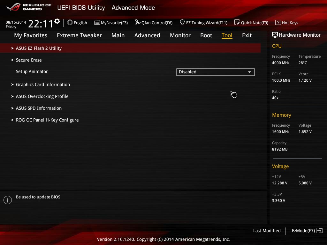Click the Last Modified button
This screenshot has height=245, width=327.
tap(267, 231)
